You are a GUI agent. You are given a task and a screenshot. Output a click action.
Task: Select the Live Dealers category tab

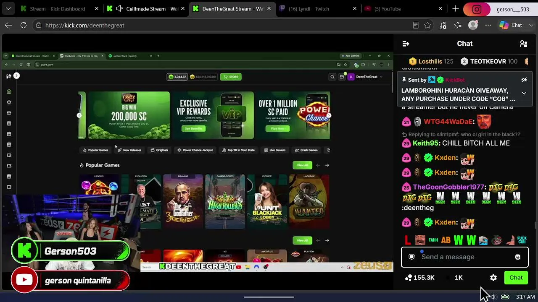point(275,150)
